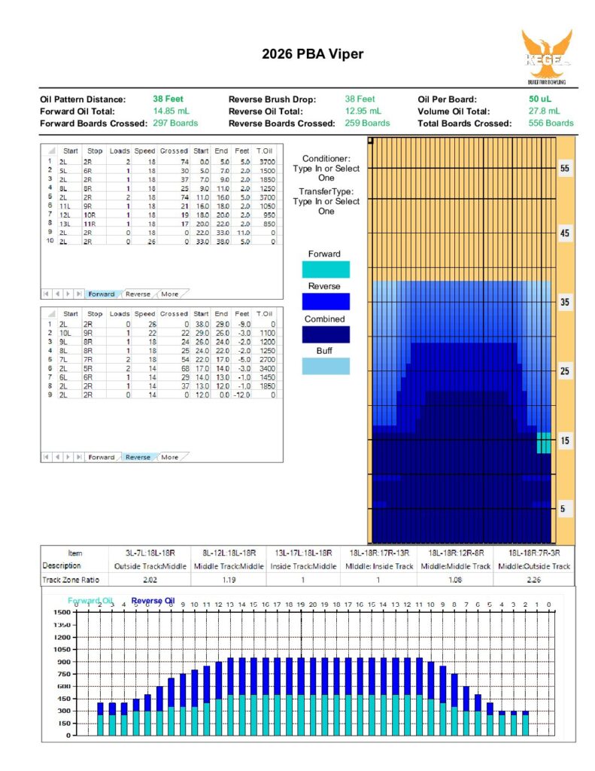Click Forward Oil Total value '14.85 mL'
Viewport: 595px width, 771px height.
pyautogui.click(x=171, y=111)
